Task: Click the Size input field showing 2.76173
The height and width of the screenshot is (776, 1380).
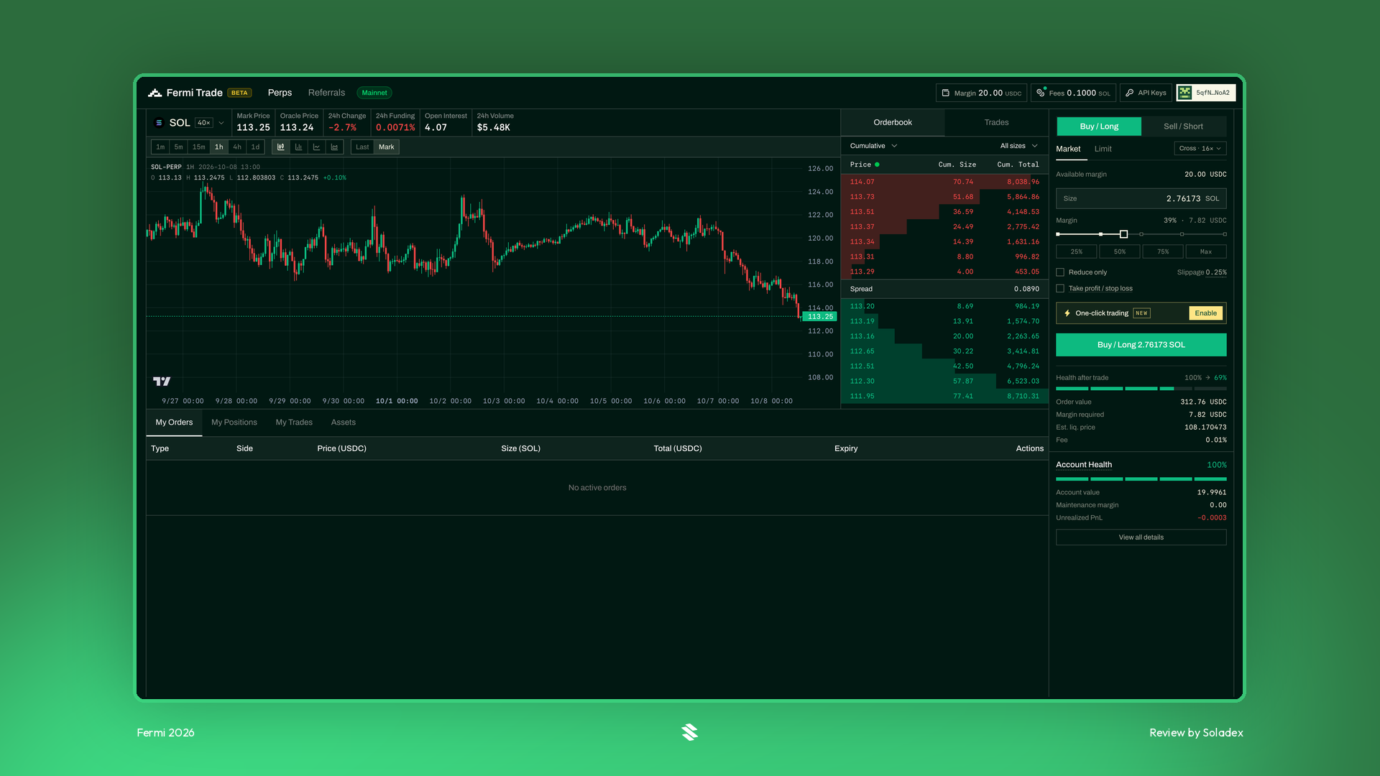Action: (x=1141, y=198)
